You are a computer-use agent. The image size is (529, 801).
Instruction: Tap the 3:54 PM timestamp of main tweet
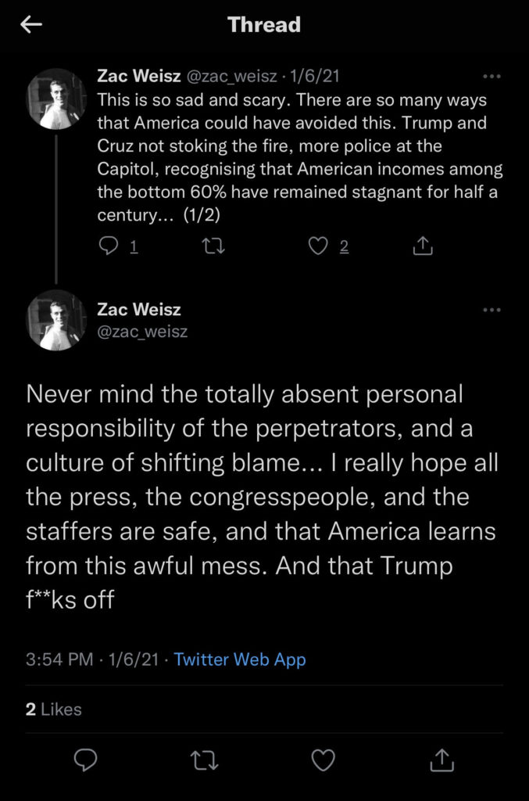(58, 659)
